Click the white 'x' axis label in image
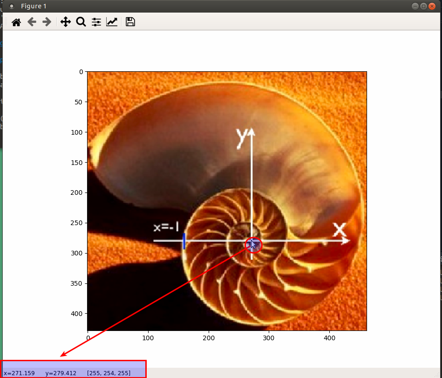The image size is (442, 378). 340,230
